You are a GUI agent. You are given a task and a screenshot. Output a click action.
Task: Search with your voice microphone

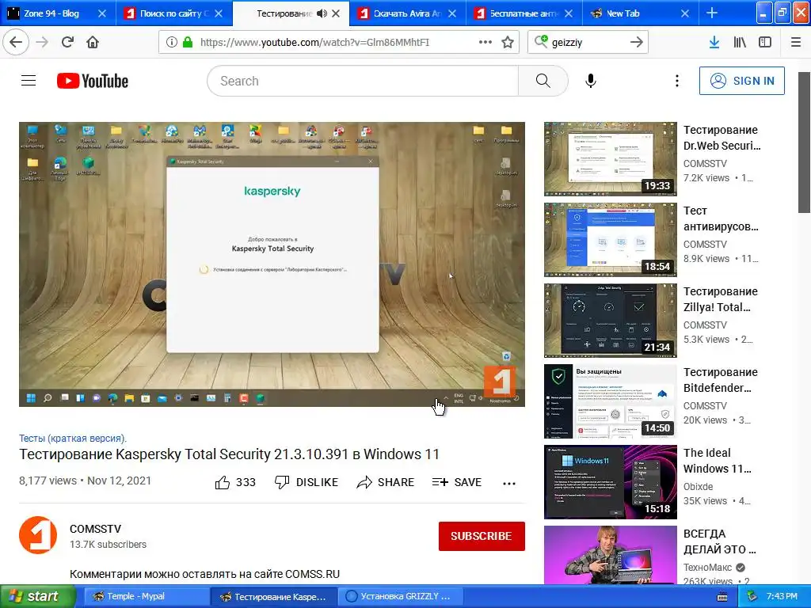[x=591, y=81]
